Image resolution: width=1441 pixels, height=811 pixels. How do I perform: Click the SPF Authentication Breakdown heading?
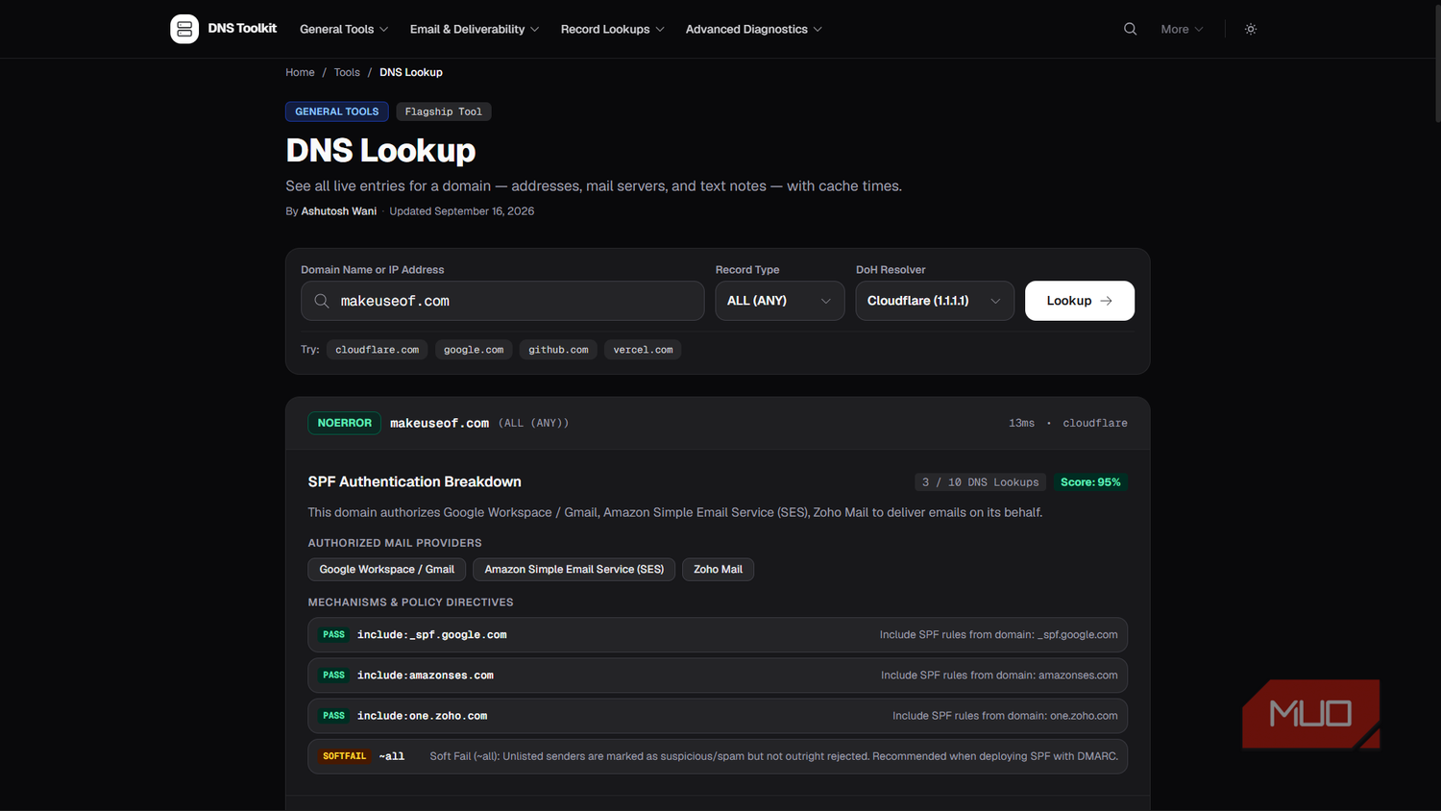click(414, 481)
